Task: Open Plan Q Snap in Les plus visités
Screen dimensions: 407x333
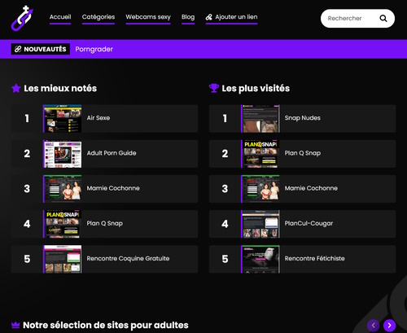Action: click(x=303, y=153)
